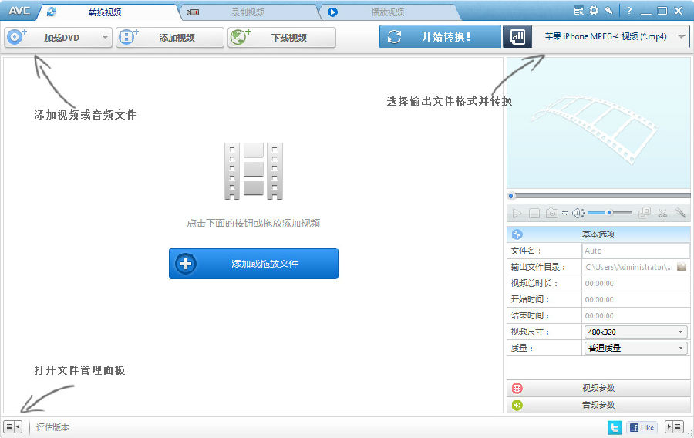Open the 录制视频 tab
This screenshot has width=694, height=438.
click(248, 12)
